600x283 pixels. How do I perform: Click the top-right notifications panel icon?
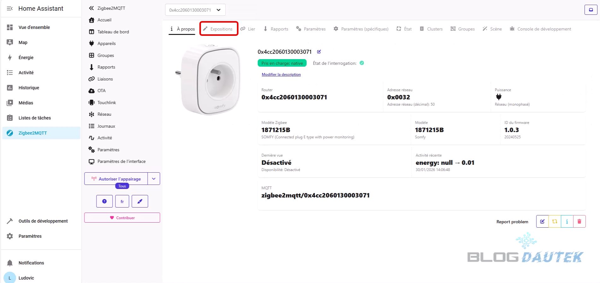pos(591,10)
